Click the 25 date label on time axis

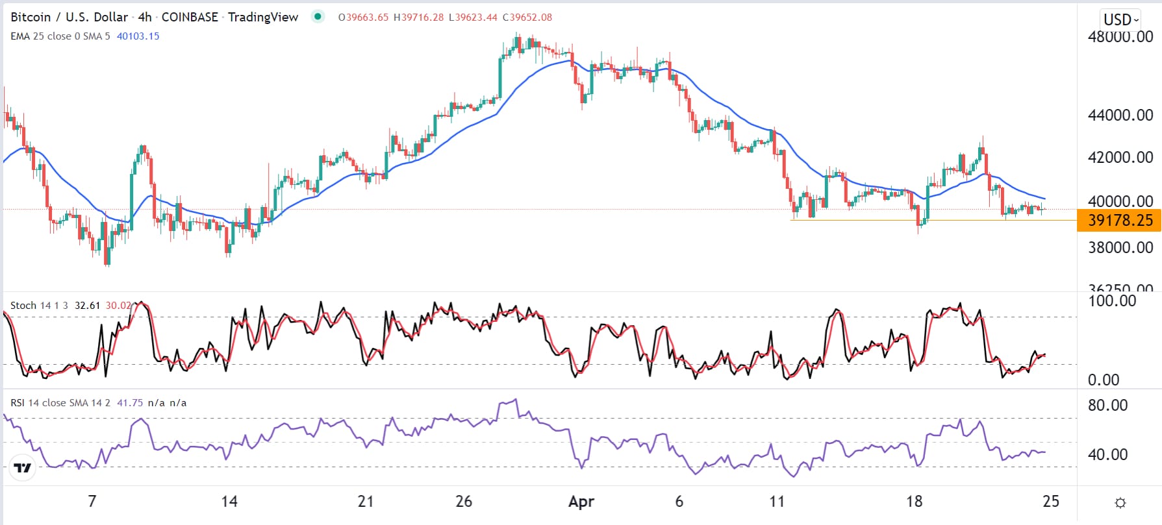tap(1050, 502)
